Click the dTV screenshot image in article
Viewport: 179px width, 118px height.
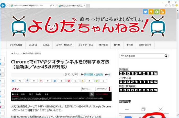[x=61, y=94]
